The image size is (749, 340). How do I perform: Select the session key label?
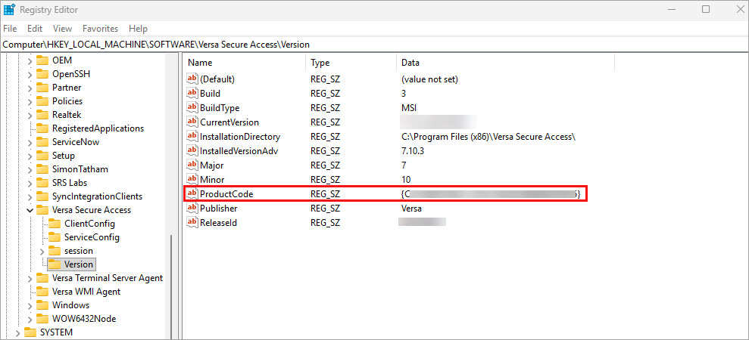pos(78,251)
